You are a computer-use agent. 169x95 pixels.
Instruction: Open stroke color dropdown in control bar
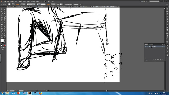(x=14, y=4)
